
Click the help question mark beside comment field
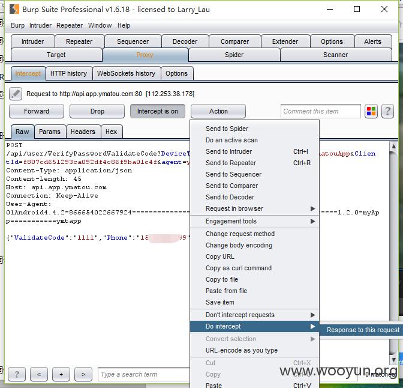[x=387, y=111]
